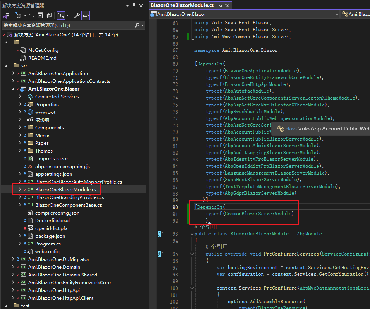Select the Pages folder
The height and width of the screenshot is (309, 370).
[42, 143]
